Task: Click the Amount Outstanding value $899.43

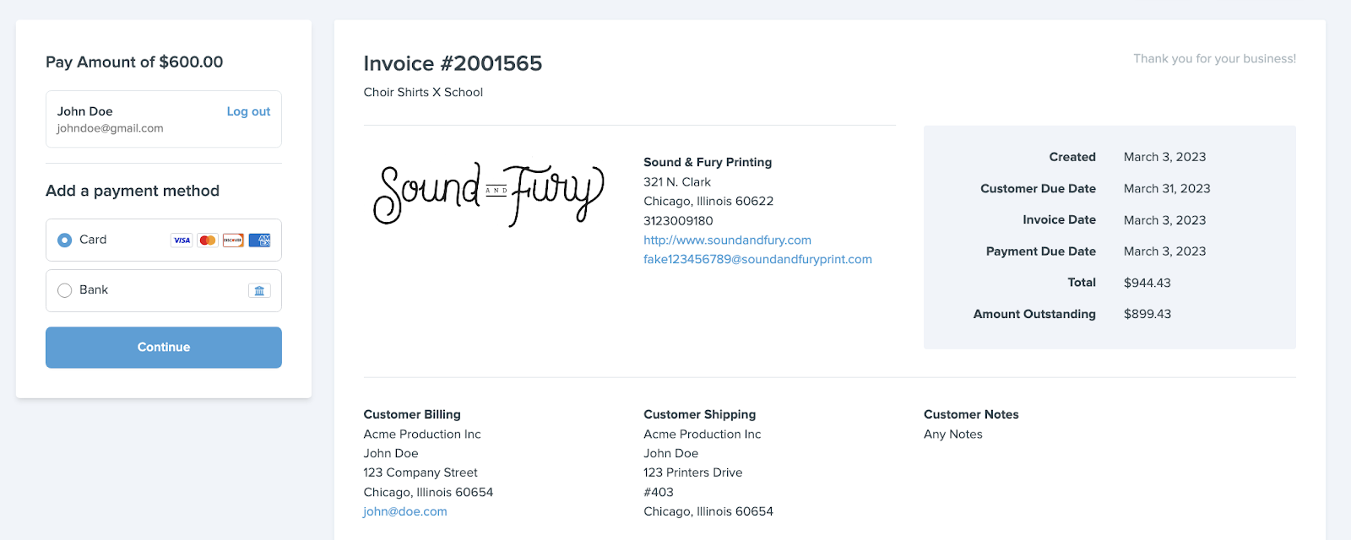Action: tap(1147, 314)
